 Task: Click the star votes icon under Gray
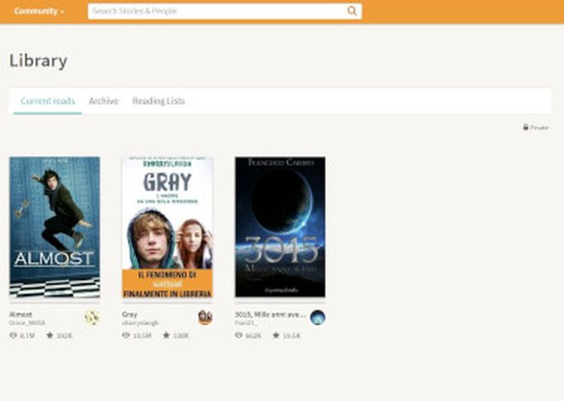tap(166, 335)
